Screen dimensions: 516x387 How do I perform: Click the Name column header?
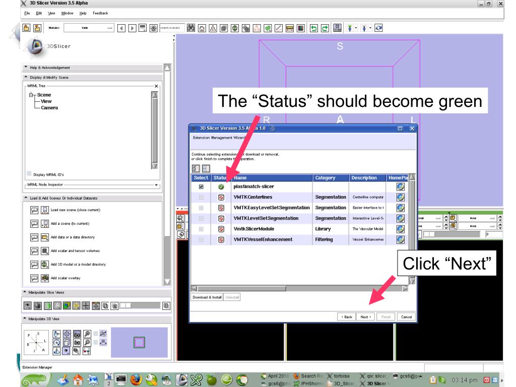click(272, 178)
